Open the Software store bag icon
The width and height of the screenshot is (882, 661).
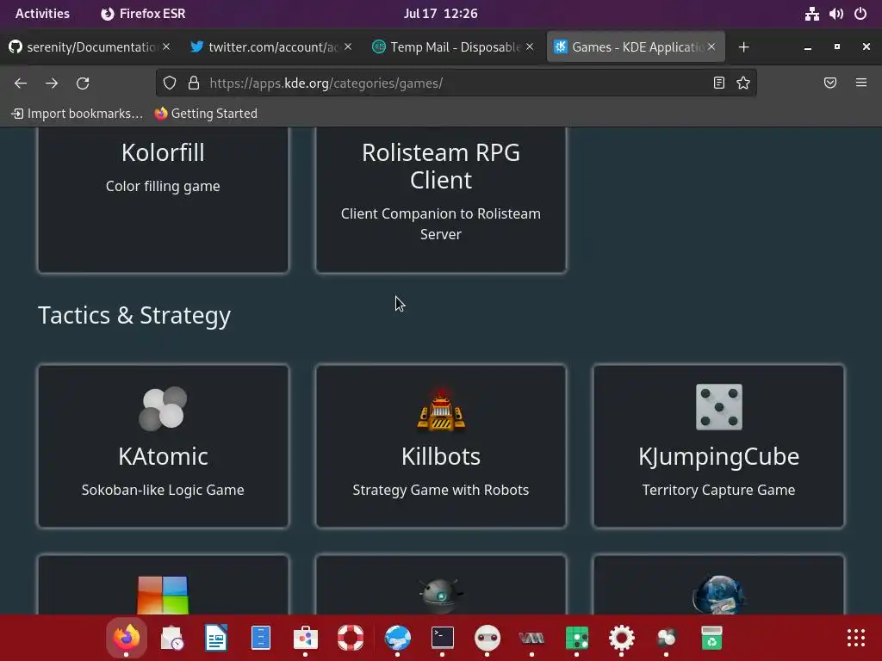pyautogui.click(x=306, y=638)
